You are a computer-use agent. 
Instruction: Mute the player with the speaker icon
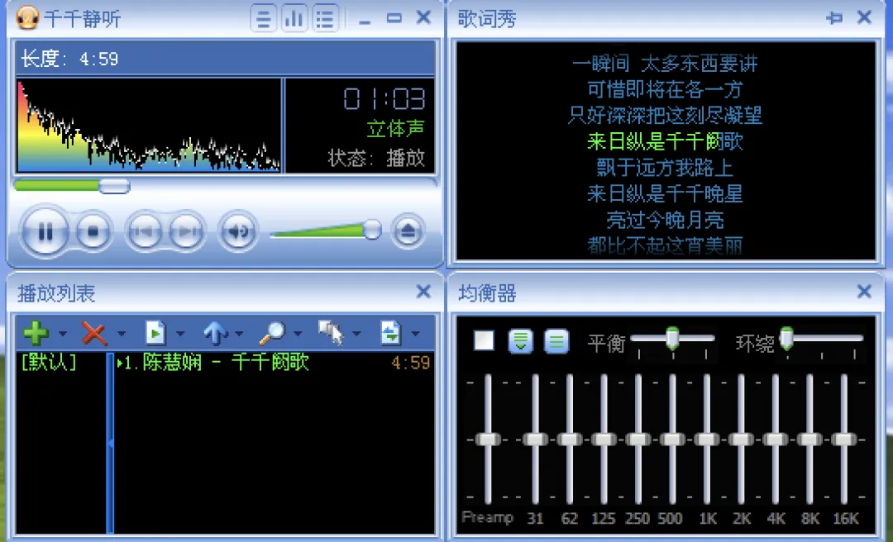coord(238,231)
